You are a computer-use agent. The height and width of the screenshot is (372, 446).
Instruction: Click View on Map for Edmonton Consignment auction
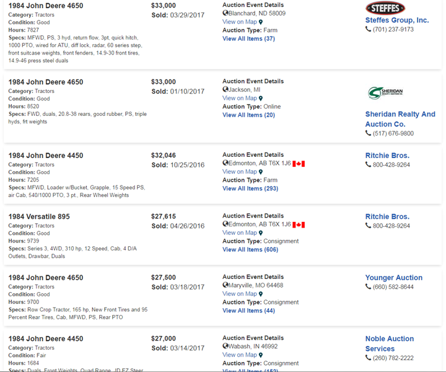[240, 232]
